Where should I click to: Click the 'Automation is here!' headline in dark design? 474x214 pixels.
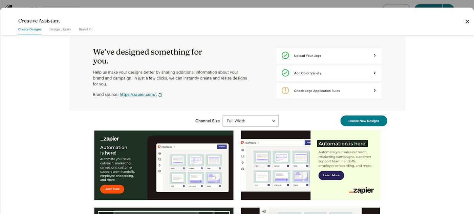tap(114, 150)
